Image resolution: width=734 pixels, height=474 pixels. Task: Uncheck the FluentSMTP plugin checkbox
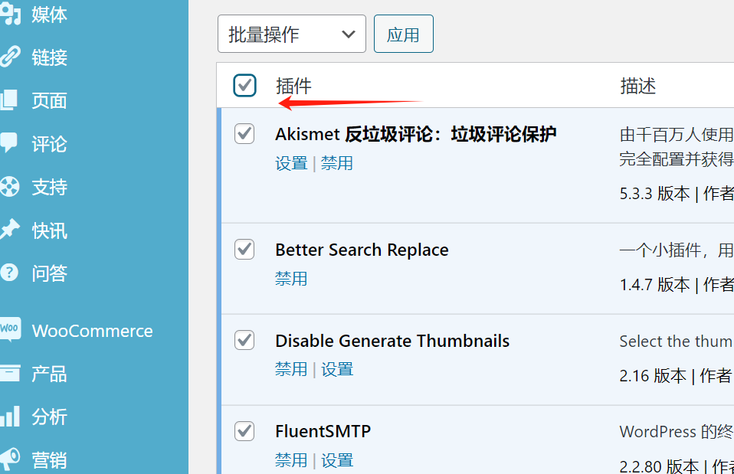click(x=244, y=430)
